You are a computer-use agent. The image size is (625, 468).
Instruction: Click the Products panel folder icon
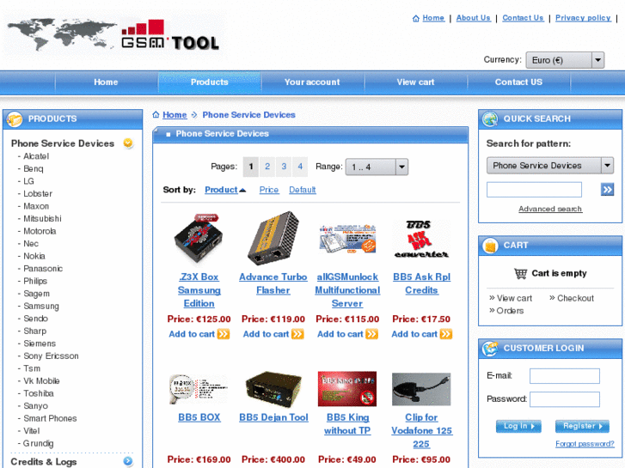pyautogui.click(x=15, y=119)
